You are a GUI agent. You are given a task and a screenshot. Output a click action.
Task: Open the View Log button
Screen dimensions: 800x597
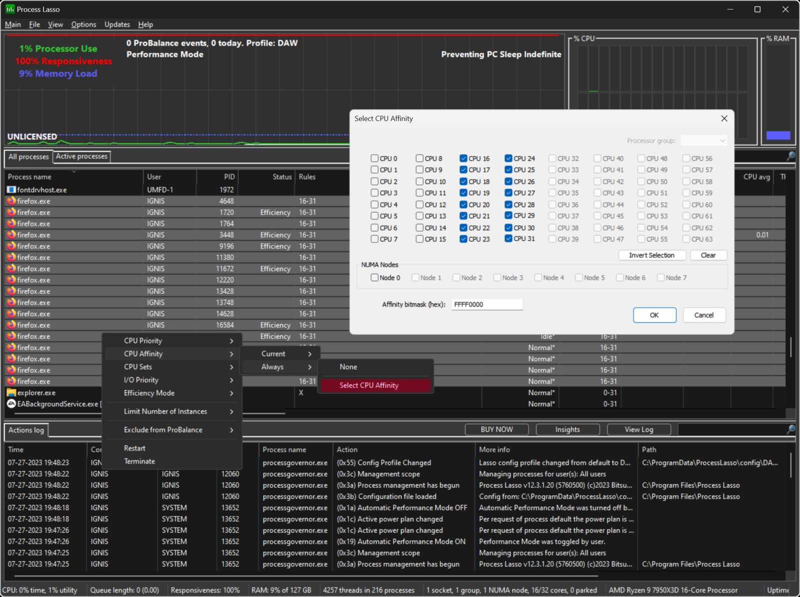638,429
